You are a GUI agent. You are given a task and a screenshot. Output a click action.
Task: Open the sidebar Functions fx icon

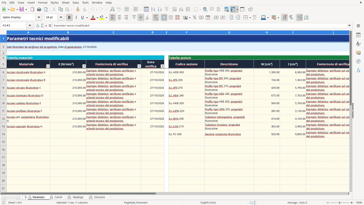(358, 70)
